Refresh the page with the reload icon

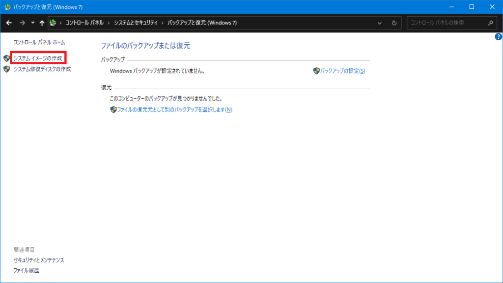(394, 23)
